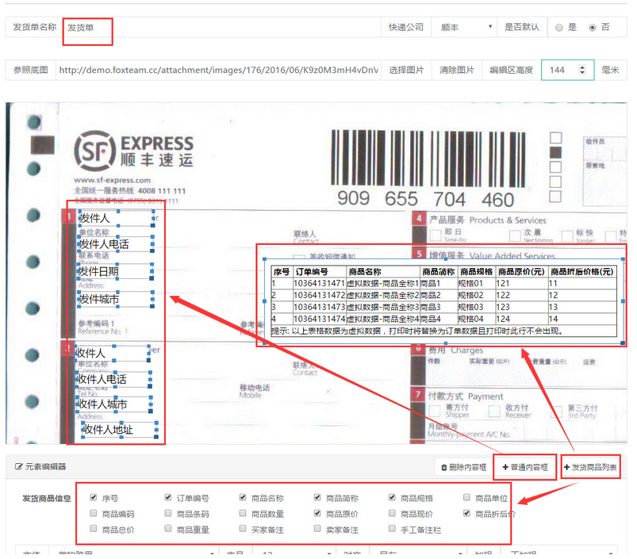Click the plus 普通内容框 button
Image resolution: width=637 pixels, height=559 pixels.
point(524,467)
